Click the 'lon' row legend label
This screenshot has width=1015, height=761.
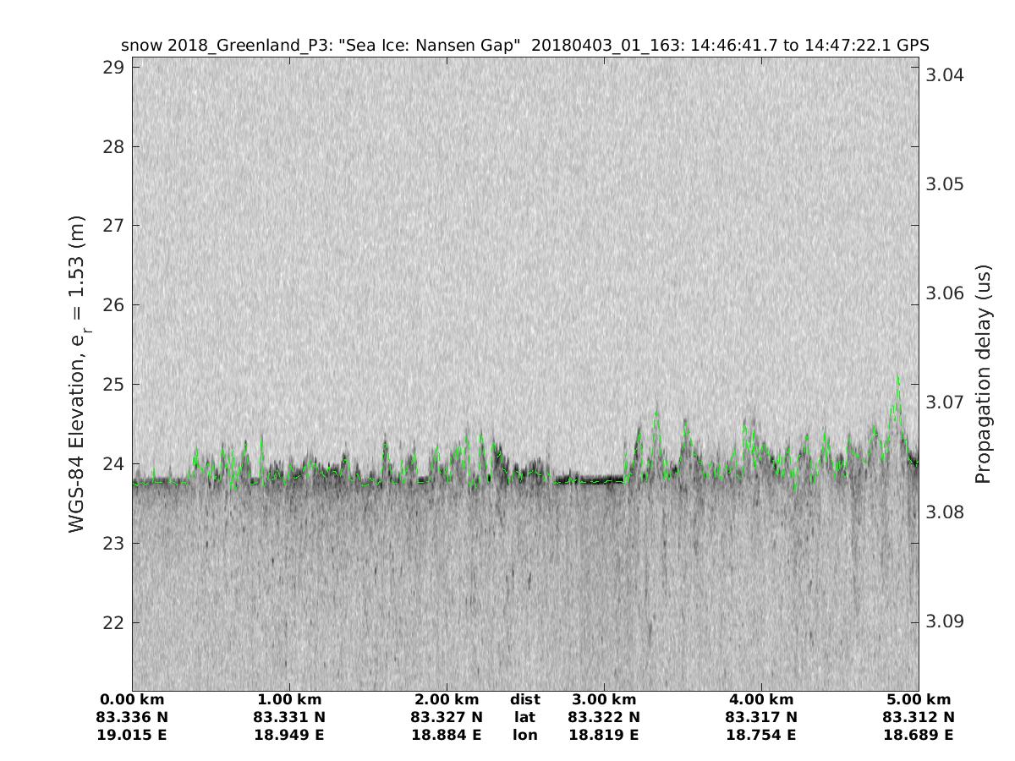tap(525, 736)
